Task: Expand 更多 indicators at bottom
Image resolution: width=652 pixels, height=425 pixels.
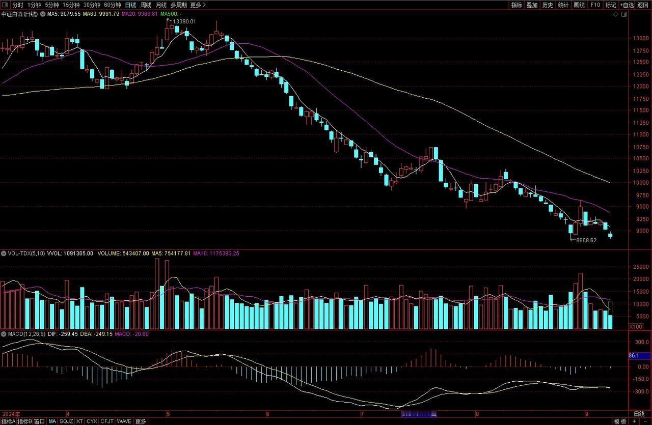Action: pyautogui.click(x=141, y=421)
